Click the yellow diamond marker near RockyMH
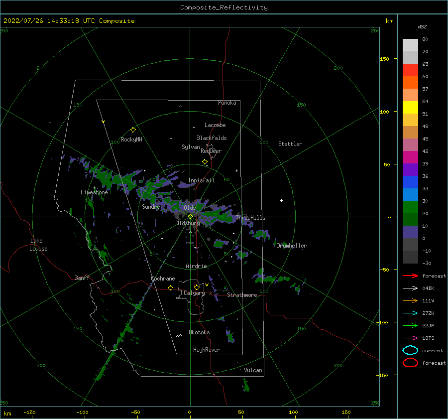The image size is (448, 419). pyautogui.click(x=133, y=130)
